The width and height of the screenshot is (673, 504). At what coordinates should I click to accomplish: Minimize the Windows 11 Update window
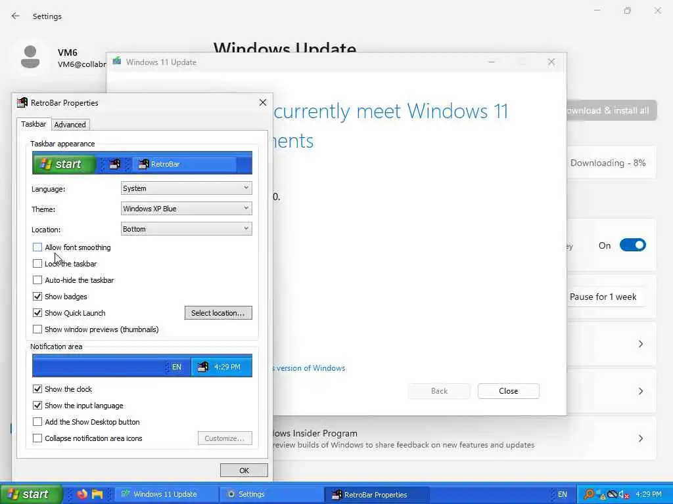pyautogui.click(x=492, y=62)
